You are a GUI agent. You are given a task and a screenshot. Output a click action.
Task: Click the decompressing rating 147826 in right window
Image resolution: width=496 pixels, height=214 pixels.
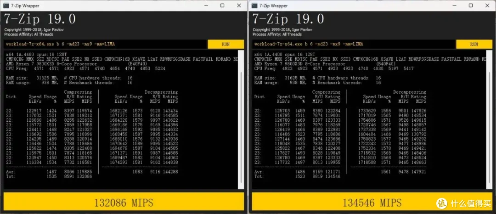418,111
